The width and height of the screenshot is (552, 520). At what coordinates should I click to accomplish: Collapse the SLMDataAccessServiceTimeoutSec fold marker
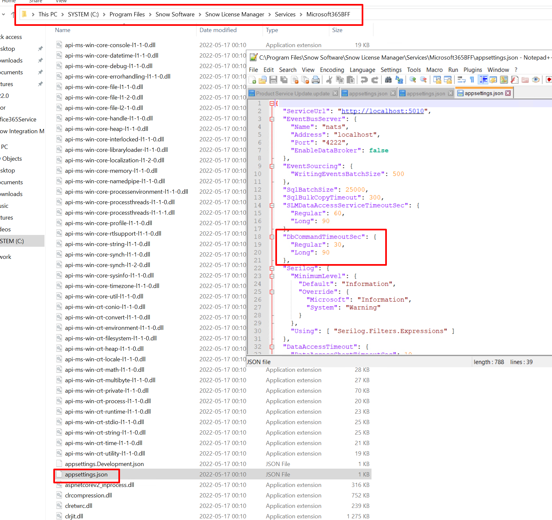click(x=272, y=206)
